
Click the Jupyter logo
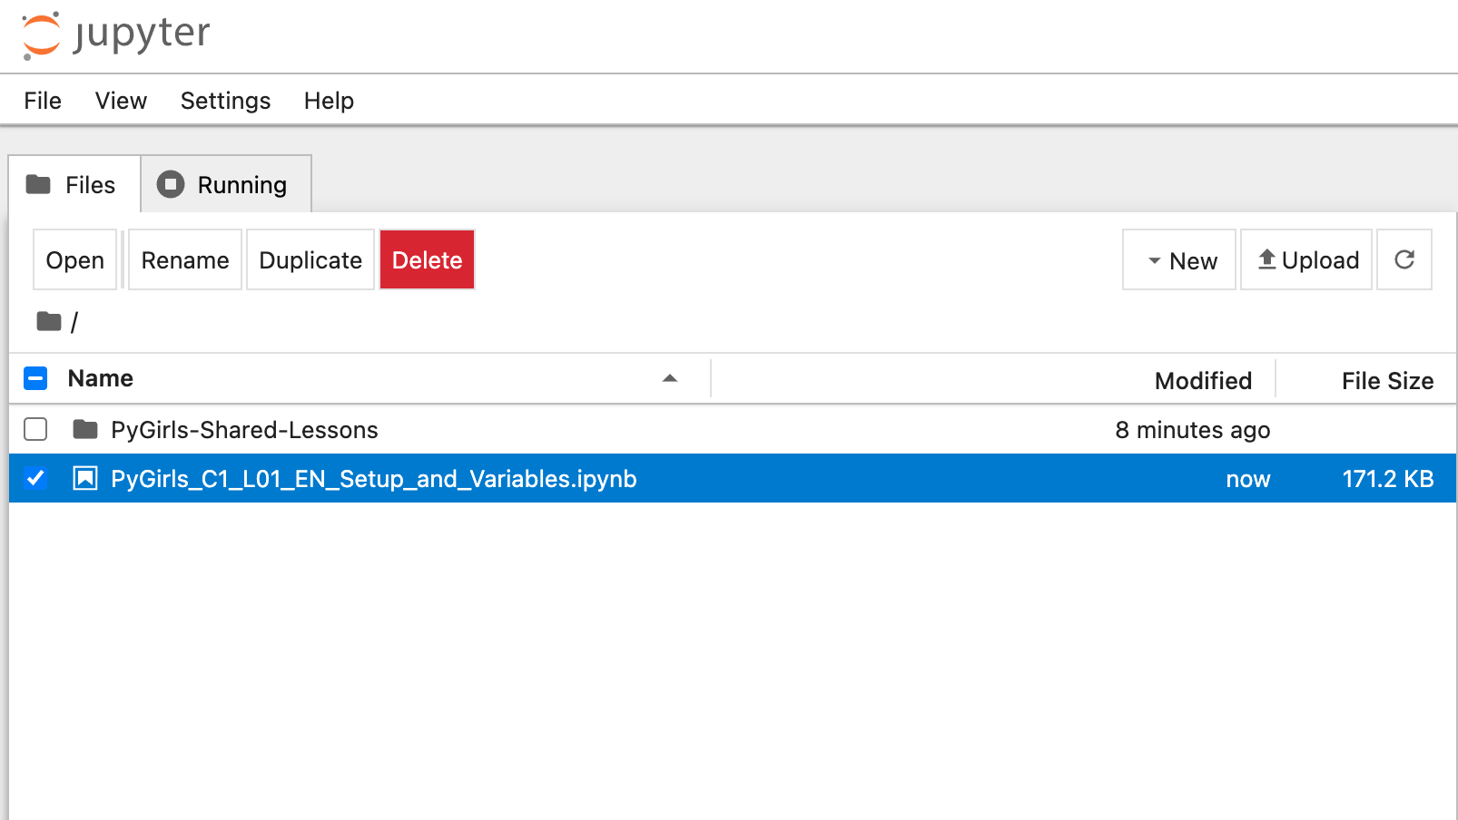click(x=115, y=35)
